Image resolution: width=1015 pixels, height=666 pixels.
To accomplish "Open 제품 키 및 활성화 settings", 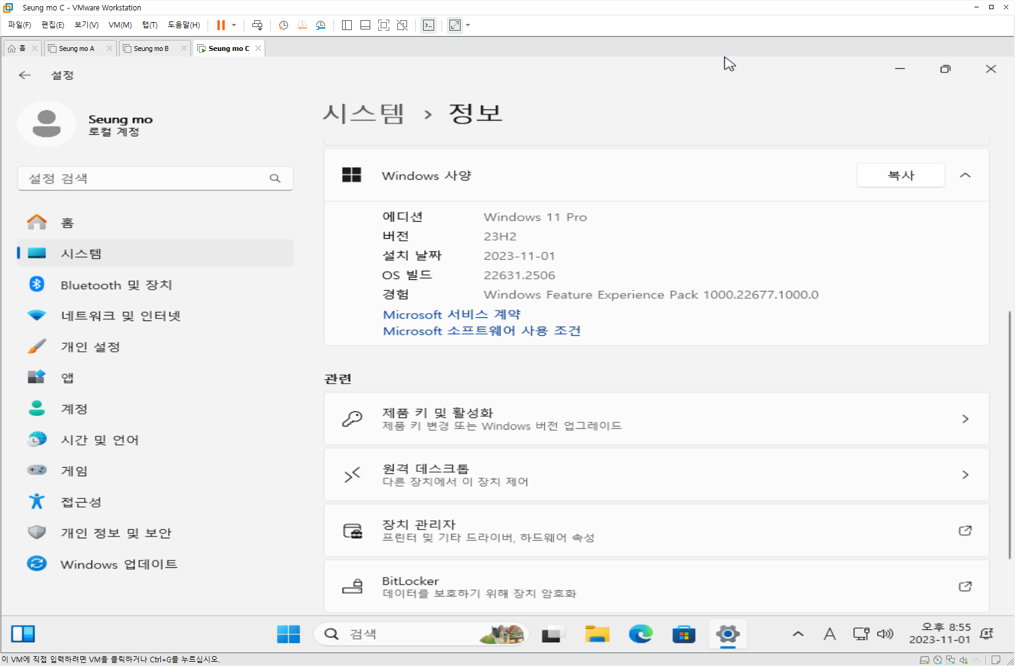I will click(x=656, y=419).
